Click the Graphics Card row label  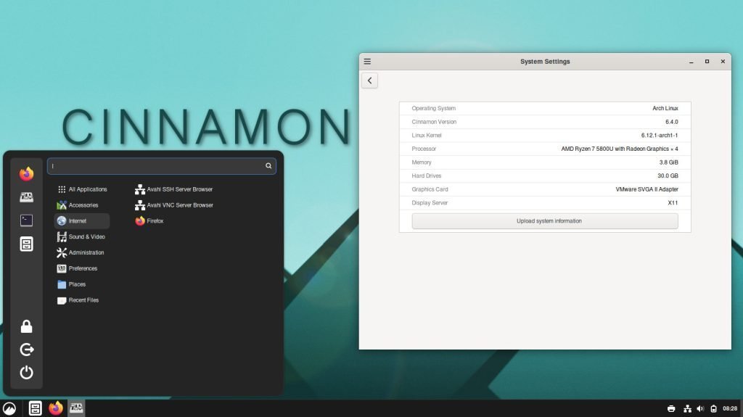coord(430,189)
